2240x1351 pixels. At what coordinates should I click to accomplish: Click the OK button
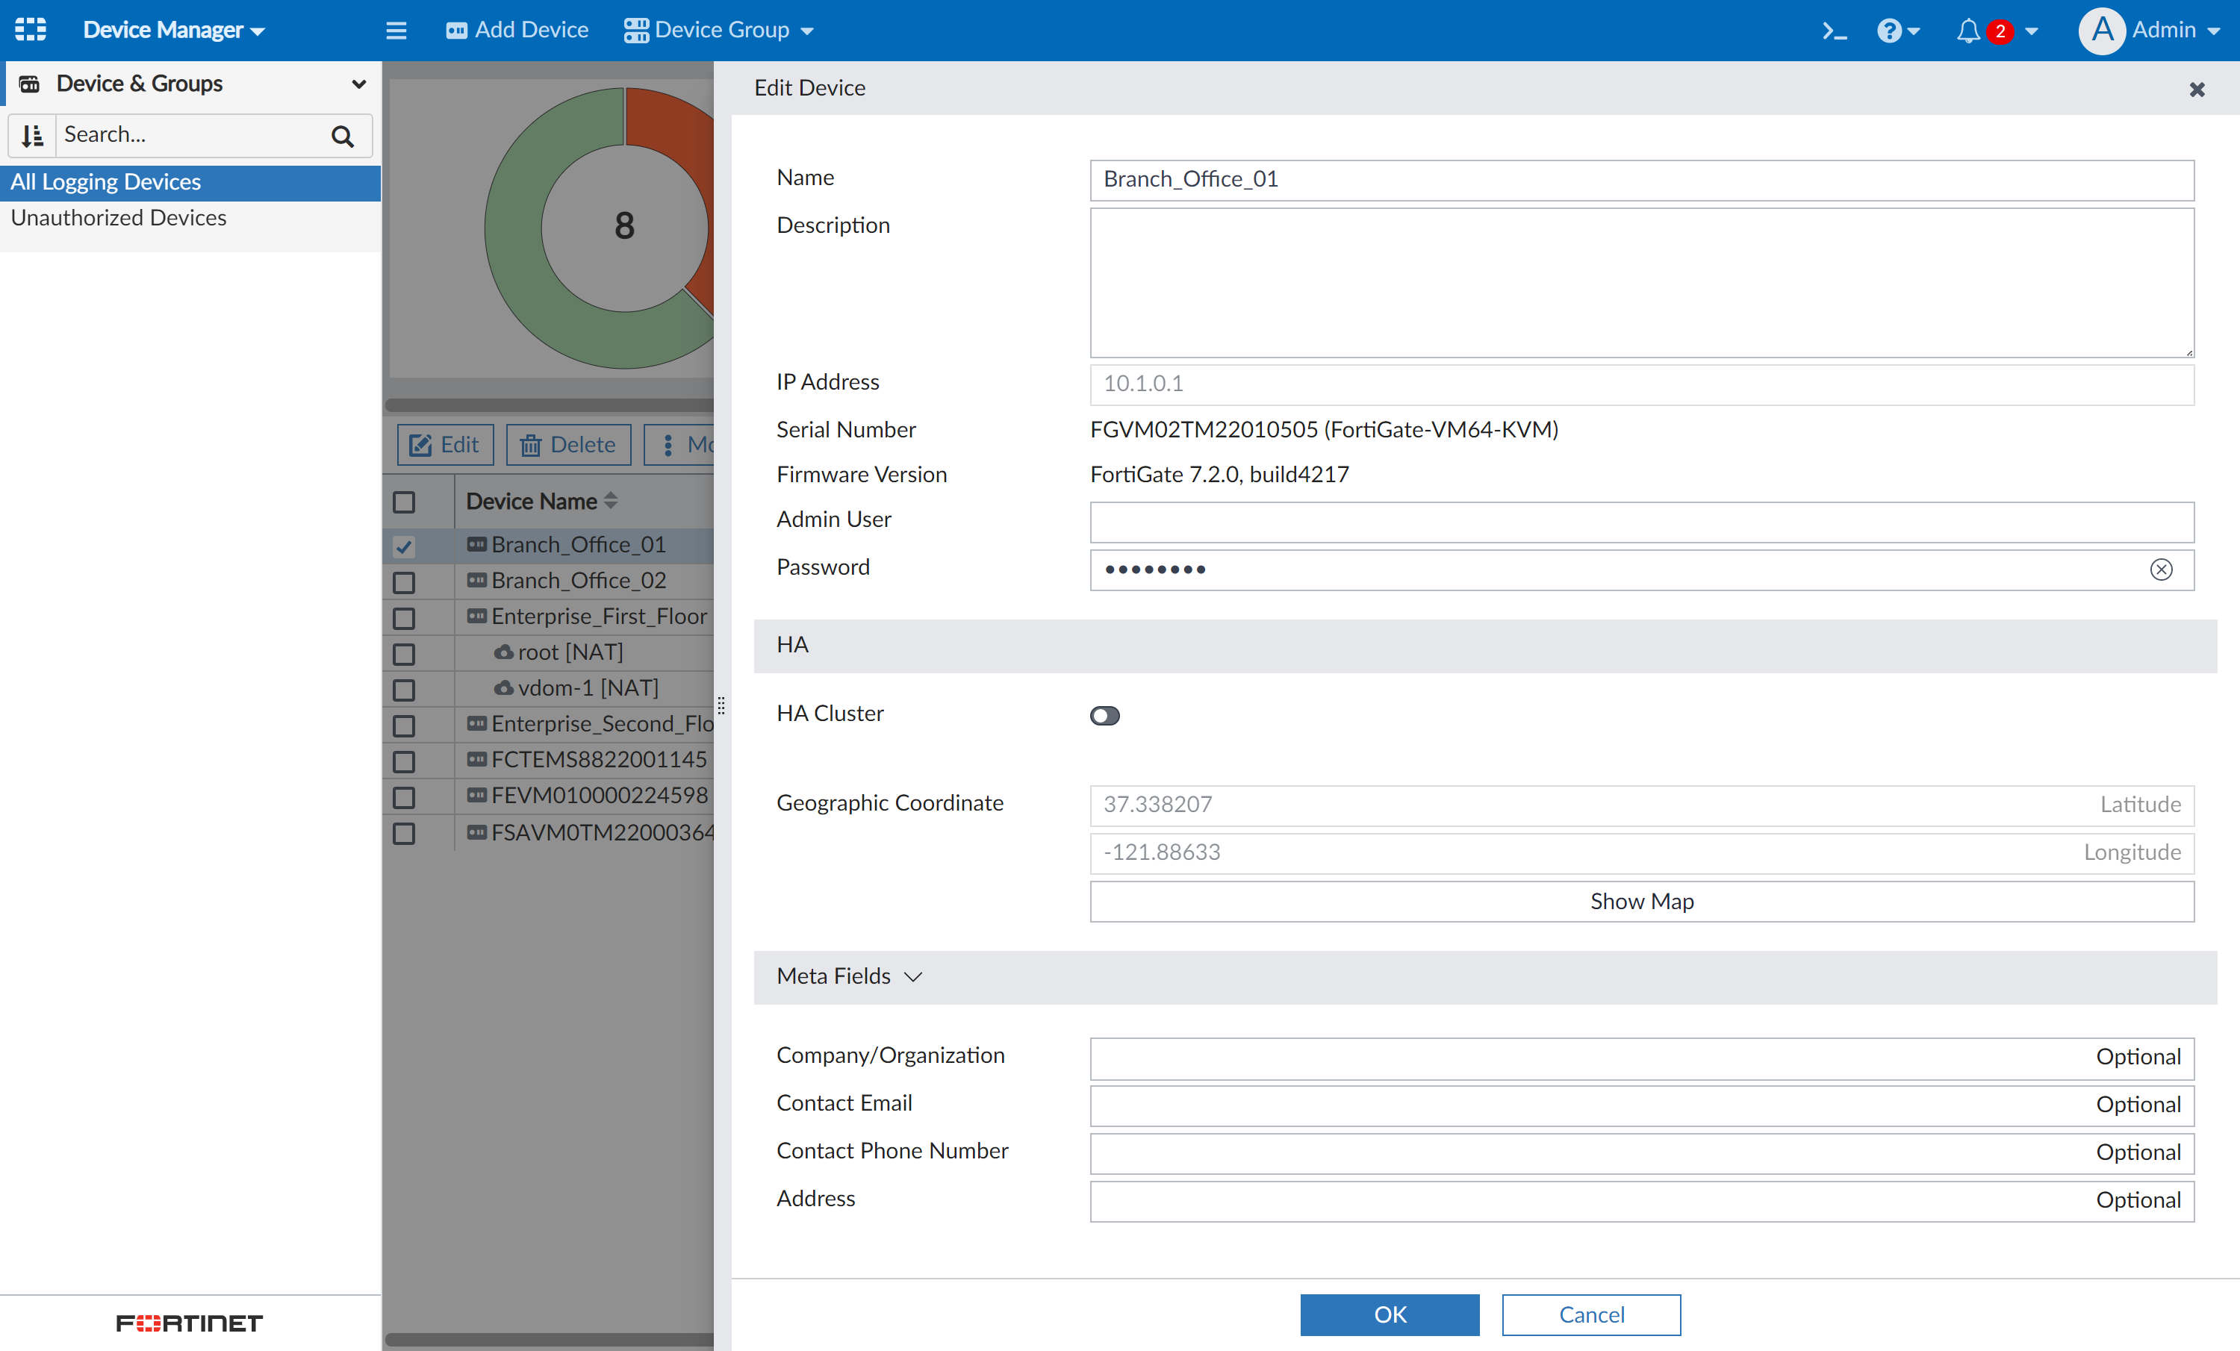[x=1389, y=1314]
